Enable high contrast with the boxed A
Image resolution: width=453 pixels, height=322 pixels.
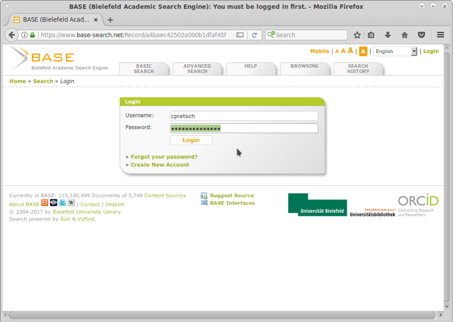click(363, 51)
